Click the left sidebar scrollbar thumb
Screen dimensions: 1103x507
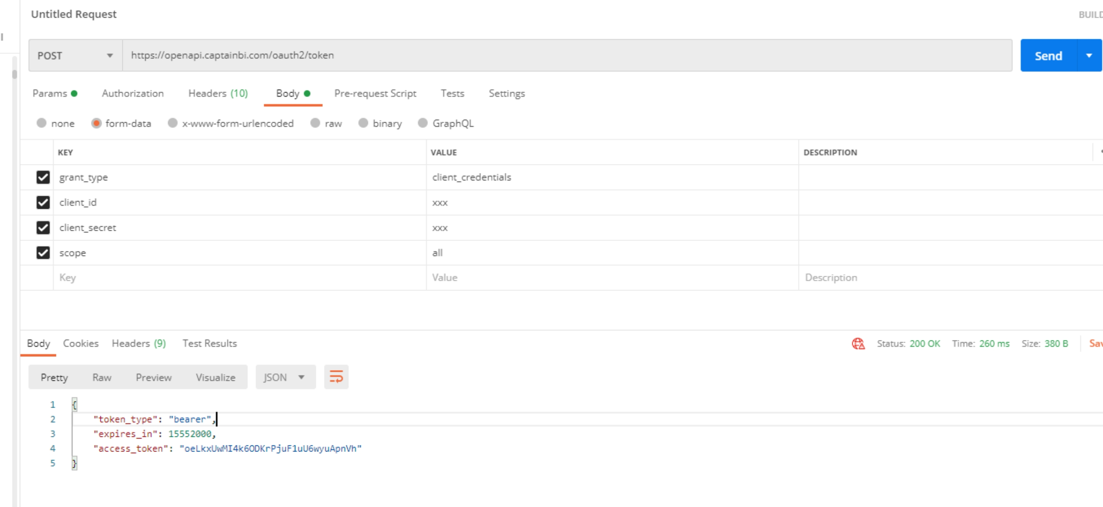click(x=15, y=74)
